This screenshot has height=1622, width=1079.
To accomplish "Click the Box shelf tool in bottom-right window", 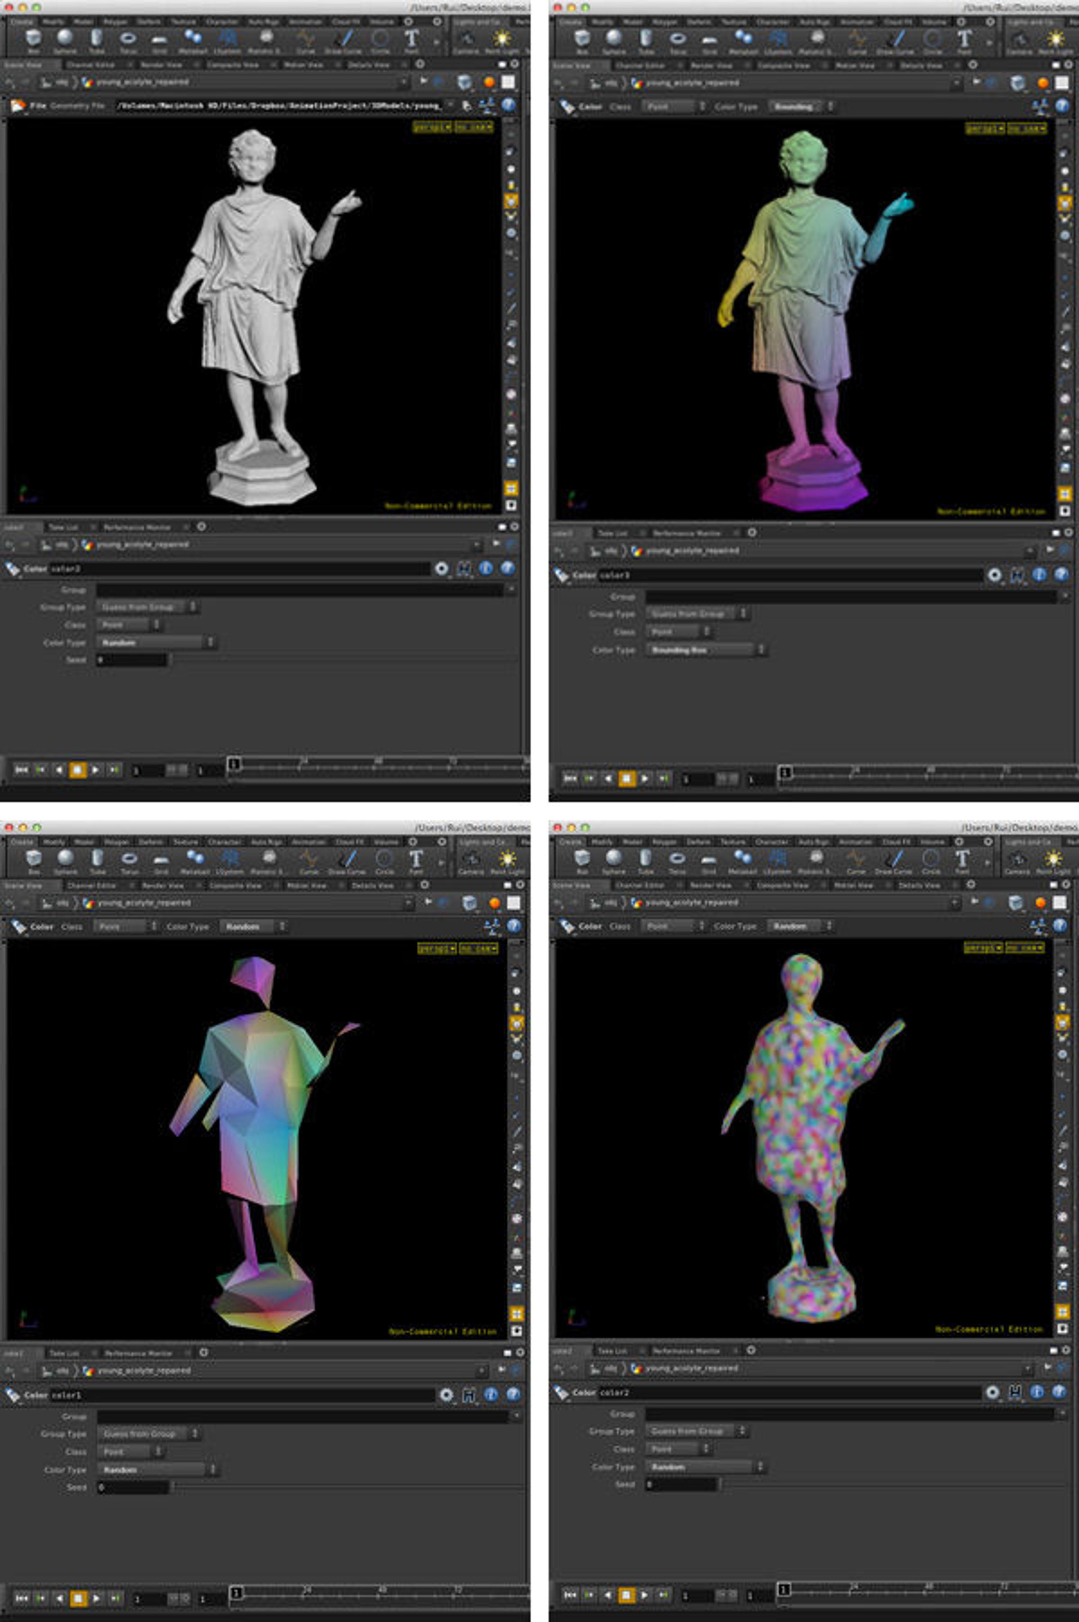I will point(582,858).
